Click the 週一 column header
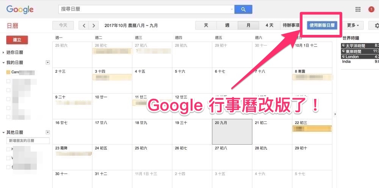Image resolution: width=379 pixels, height=188 pixels. point(59,38)
